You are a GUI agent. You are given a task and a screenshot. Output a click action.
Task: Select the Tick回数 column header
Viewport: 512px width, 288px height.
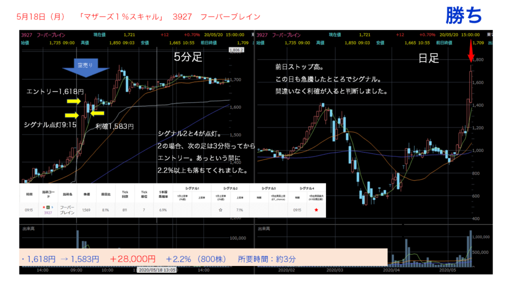point(124,194)
